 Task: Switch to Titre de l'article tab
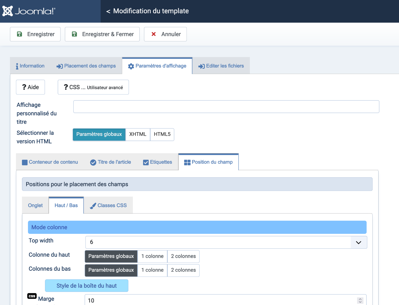(111, 162)
